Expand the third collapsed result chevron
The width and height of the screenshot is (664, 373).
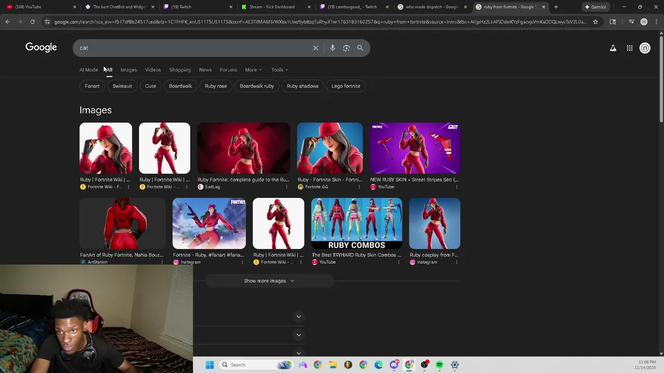[x=298, y=353]
